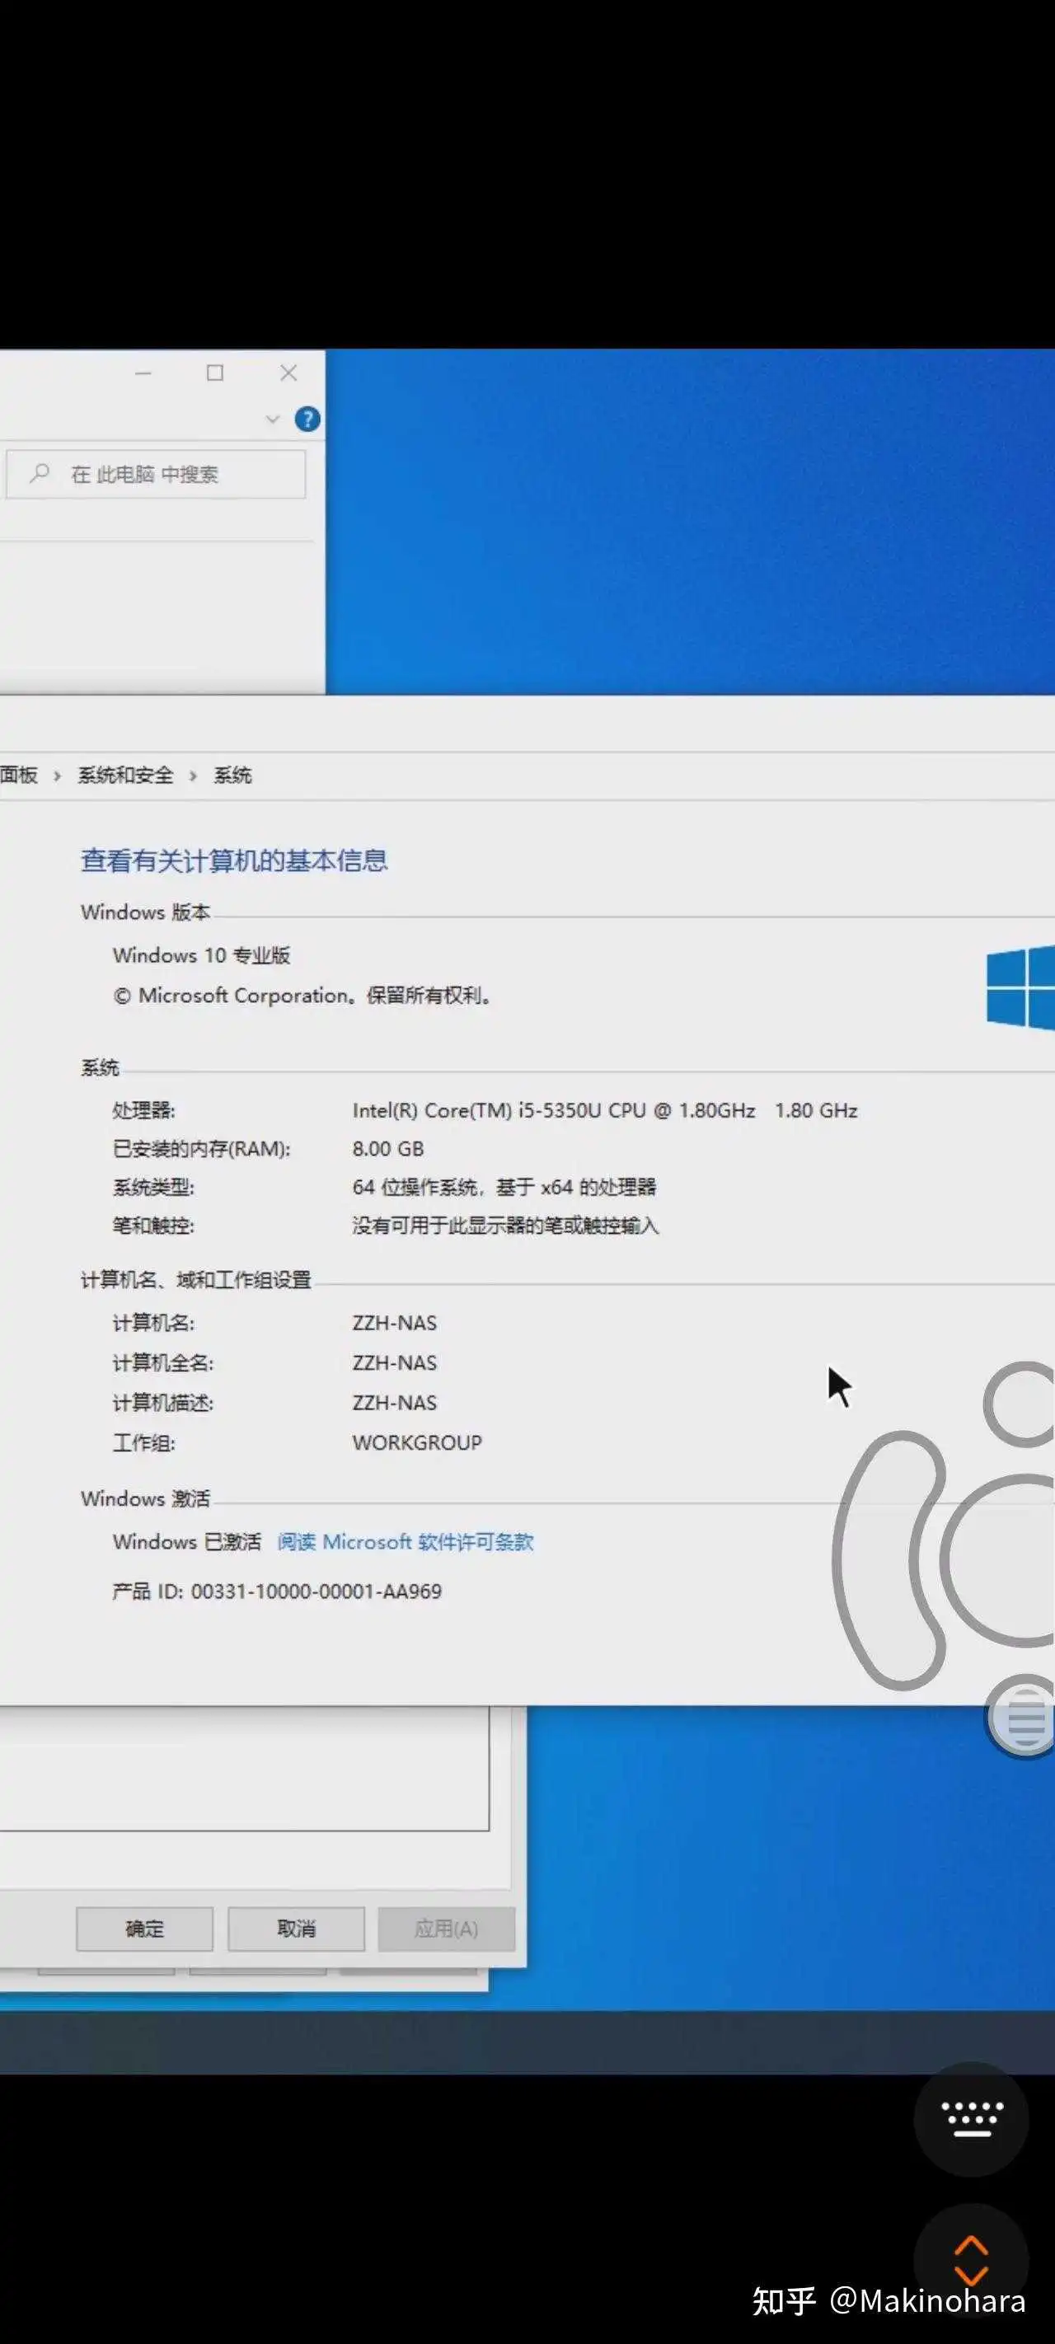Click the magnifier icon in the search box

(39, 473)
